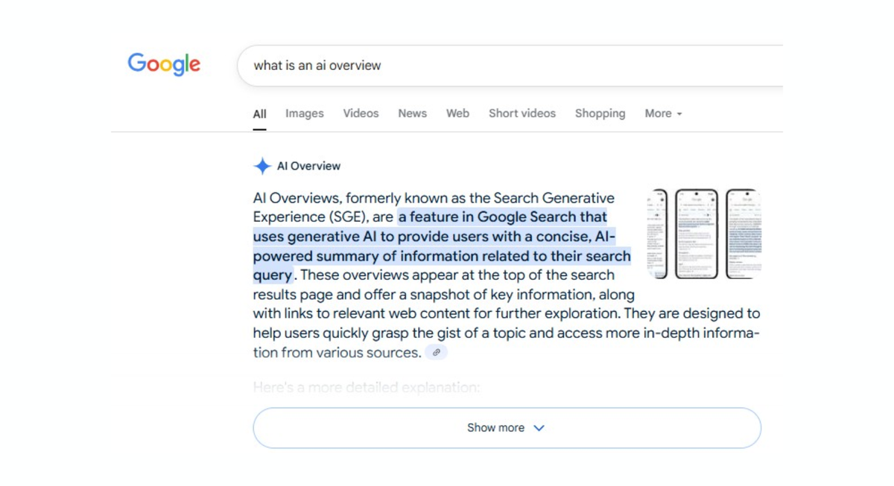
Task: Click the first phone screenshot thumbnail
Action: click(659, 233)
